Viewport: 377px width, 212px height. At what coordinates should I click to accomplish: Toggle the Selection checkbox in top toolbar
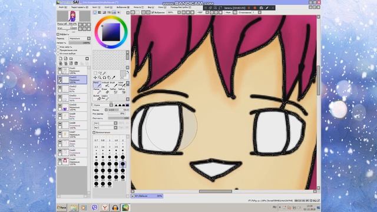pyautogui.click(x=153, y=12)
